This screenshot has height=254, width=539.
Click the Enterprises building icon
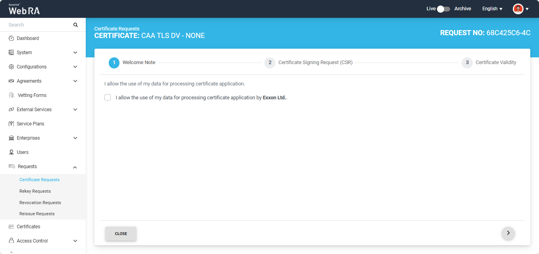tap(11, 138)
